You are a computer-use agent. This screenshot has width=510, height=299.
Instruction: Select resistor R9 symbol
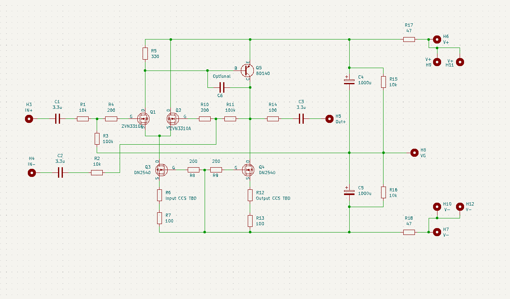(x=216, y=170)
